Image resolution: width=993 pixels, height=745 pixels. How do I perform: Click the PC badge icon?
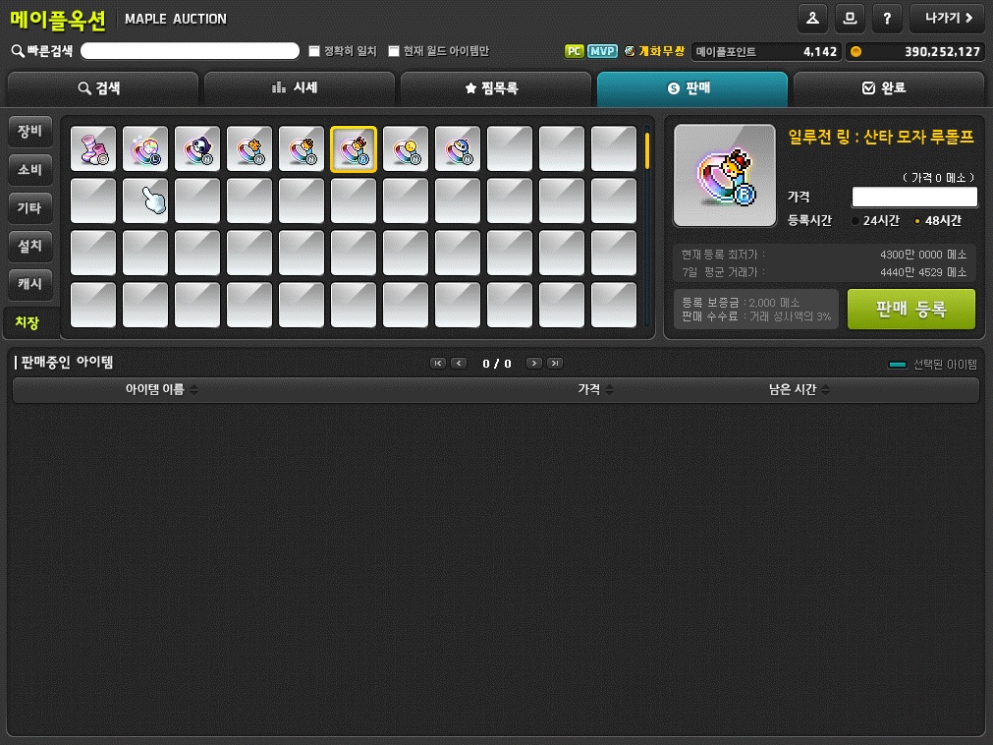tap(574, 51)
